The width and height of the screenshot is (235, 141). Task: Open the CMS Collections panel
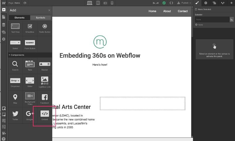tap(4, 25)
